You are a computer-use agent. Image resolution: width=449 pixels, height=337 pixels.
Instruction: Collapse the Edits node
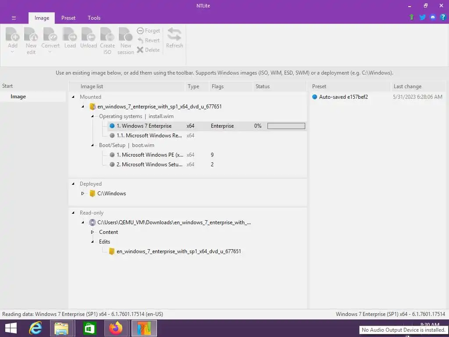92,242
